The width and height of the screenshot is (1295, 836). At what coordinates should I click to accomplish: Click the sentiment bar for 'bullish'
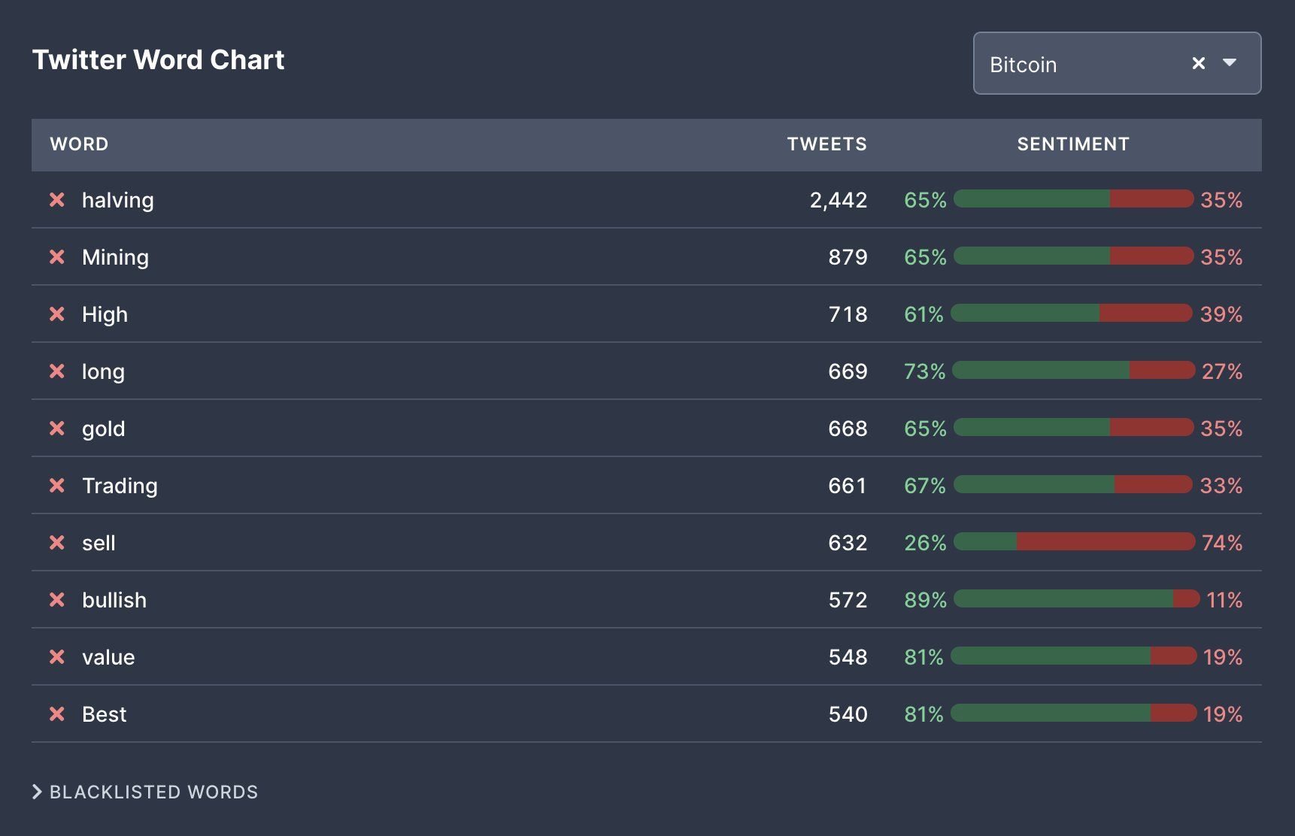pos(1075,599)
